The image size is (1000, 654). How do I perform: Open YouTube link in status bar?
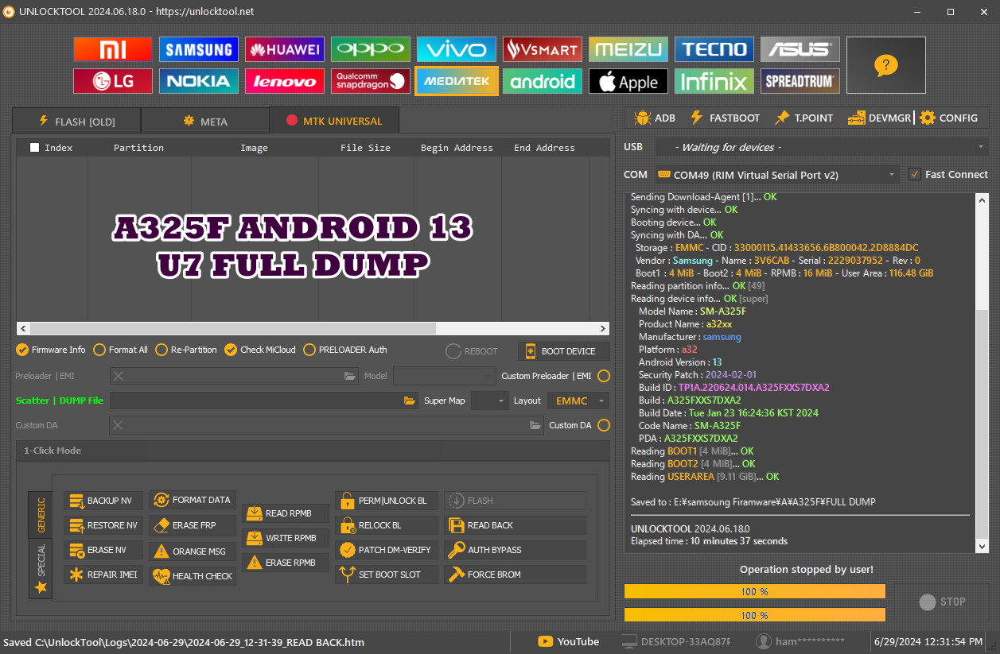point(569,641)
